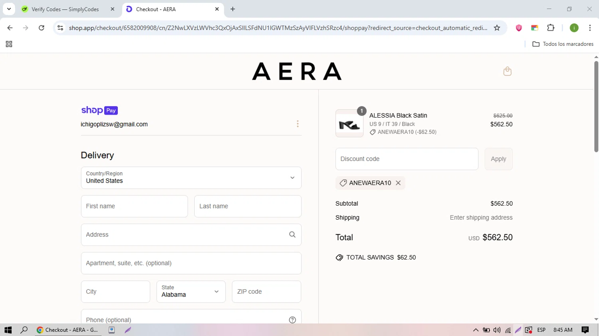
Task: Click the page vertical scrollbar
Action: [x=596, y=106]
